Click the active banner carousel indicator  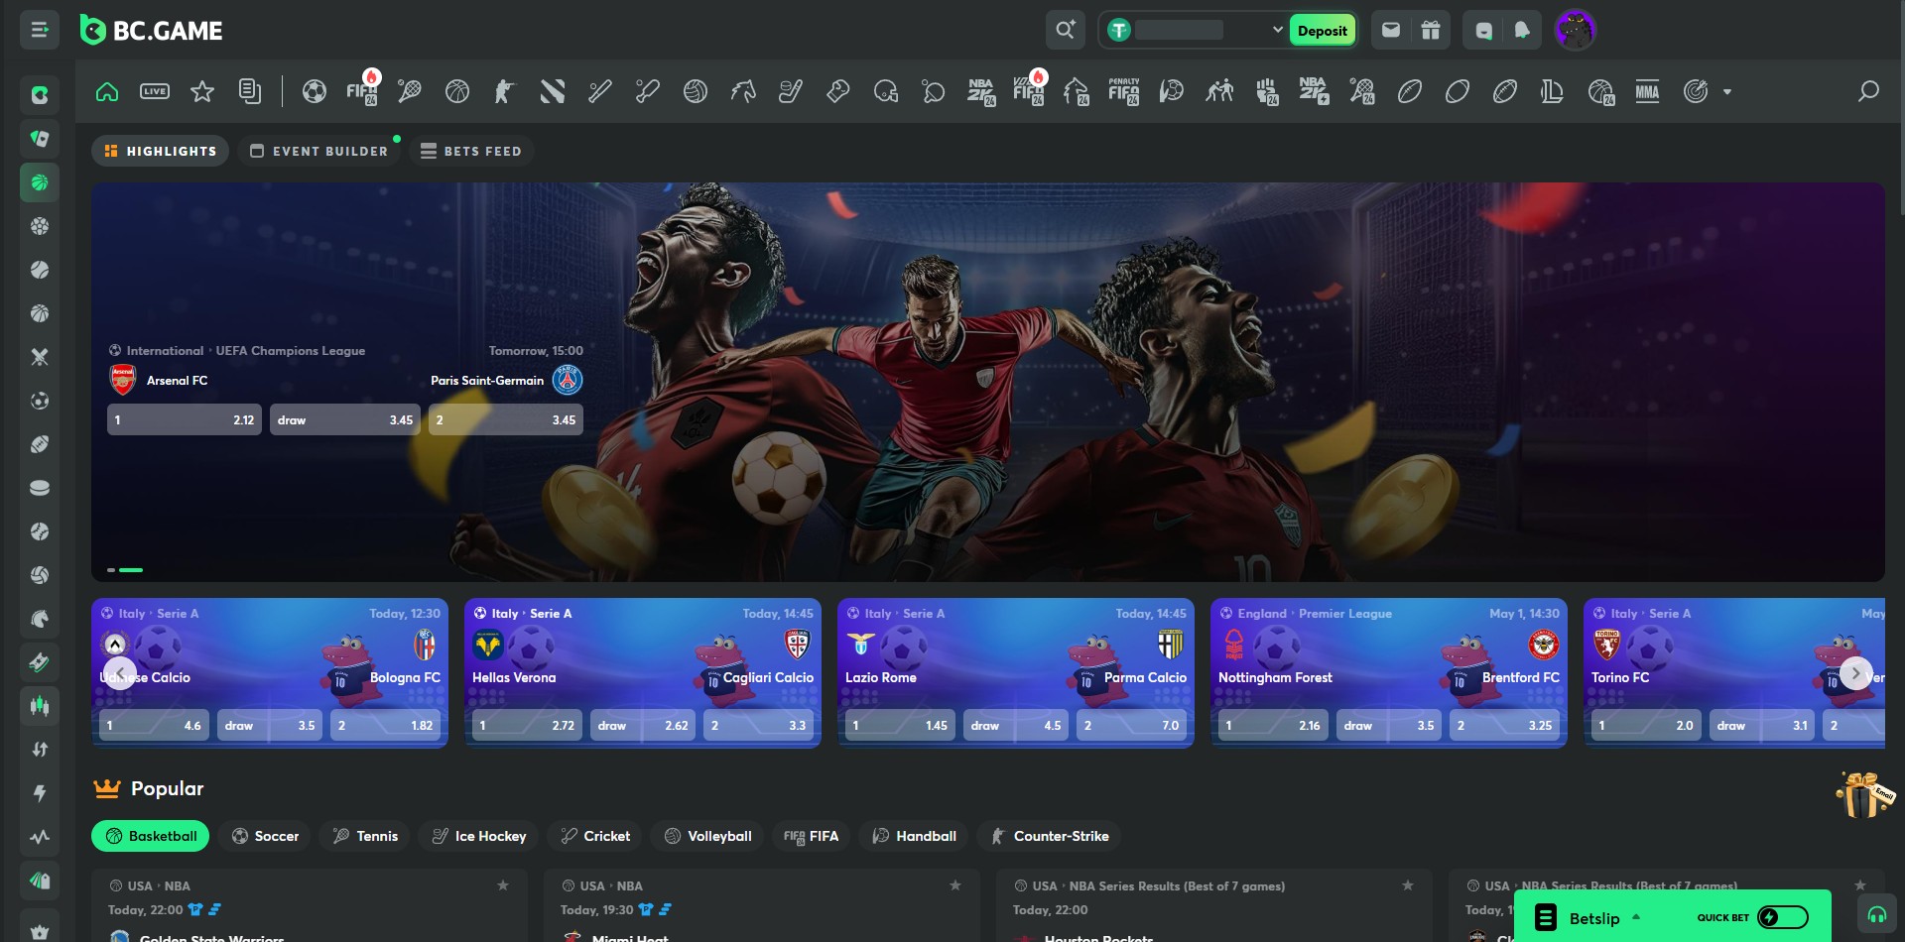pyautogui.click(x=131, y=570)
